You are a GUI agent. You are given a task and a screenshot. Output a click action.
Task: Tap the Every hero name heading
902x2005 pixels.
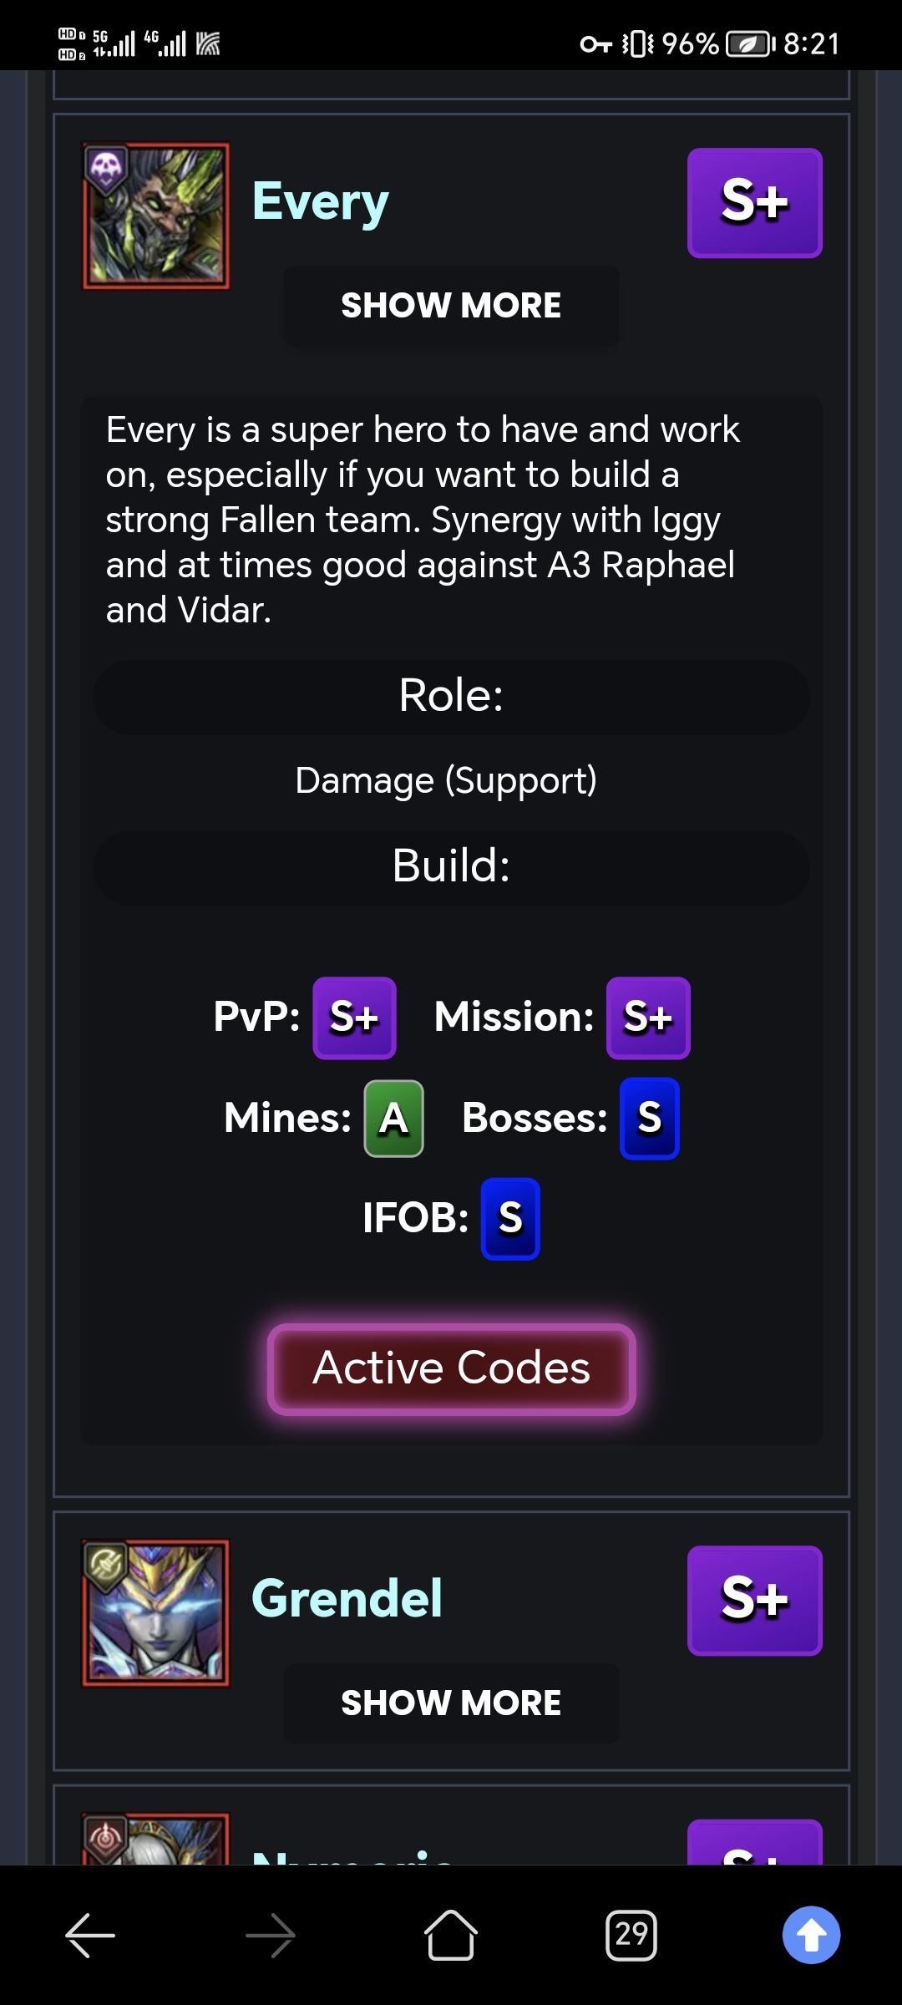pyautogui.click(x=321, y=202)
